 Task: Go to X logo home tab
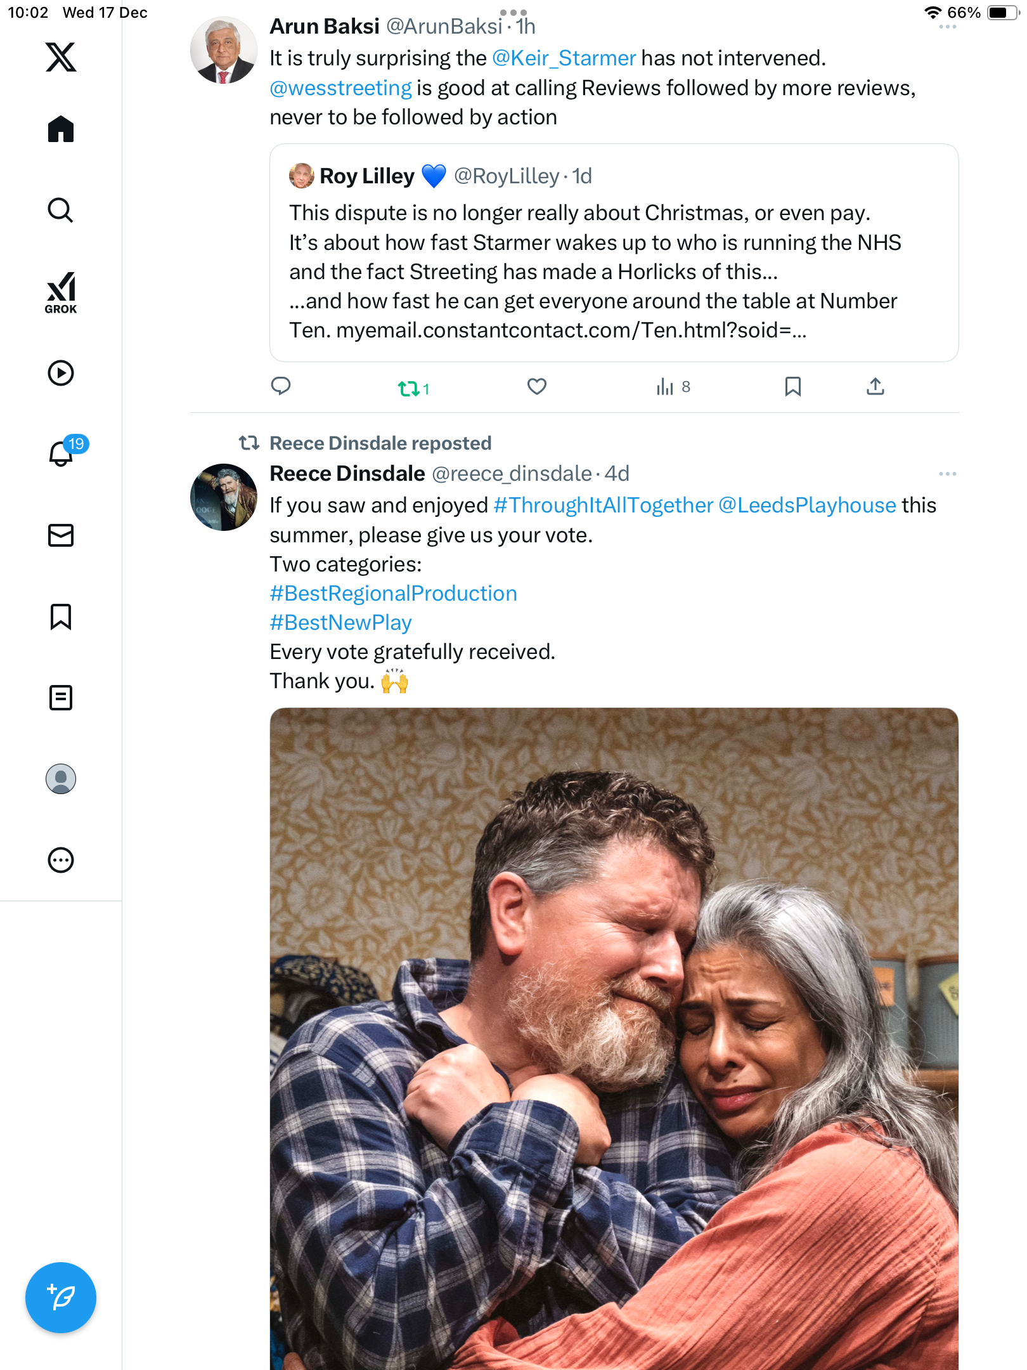[x=61, y=57]
